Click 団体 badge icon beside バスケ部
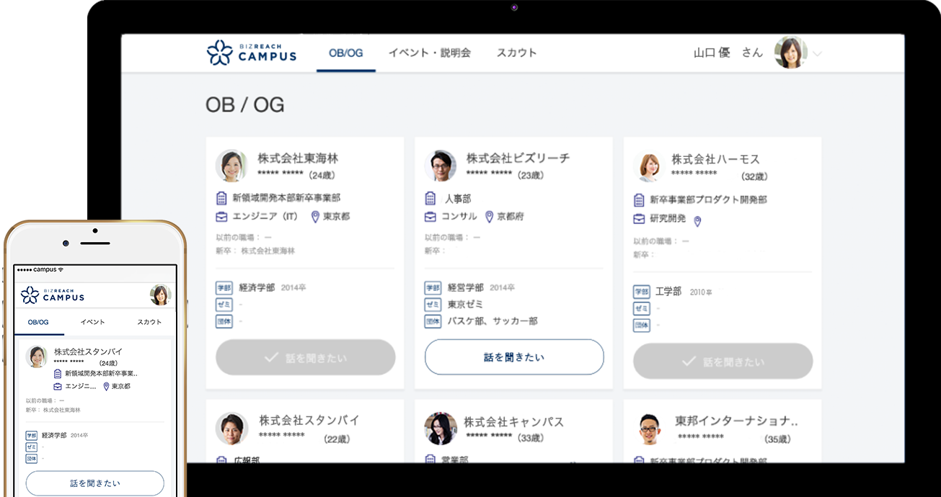The height and width of the screenshot is (497, 941). click(x=432, y=321)
